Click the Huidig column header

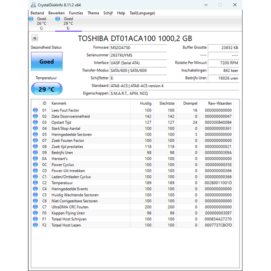point(142,103)
